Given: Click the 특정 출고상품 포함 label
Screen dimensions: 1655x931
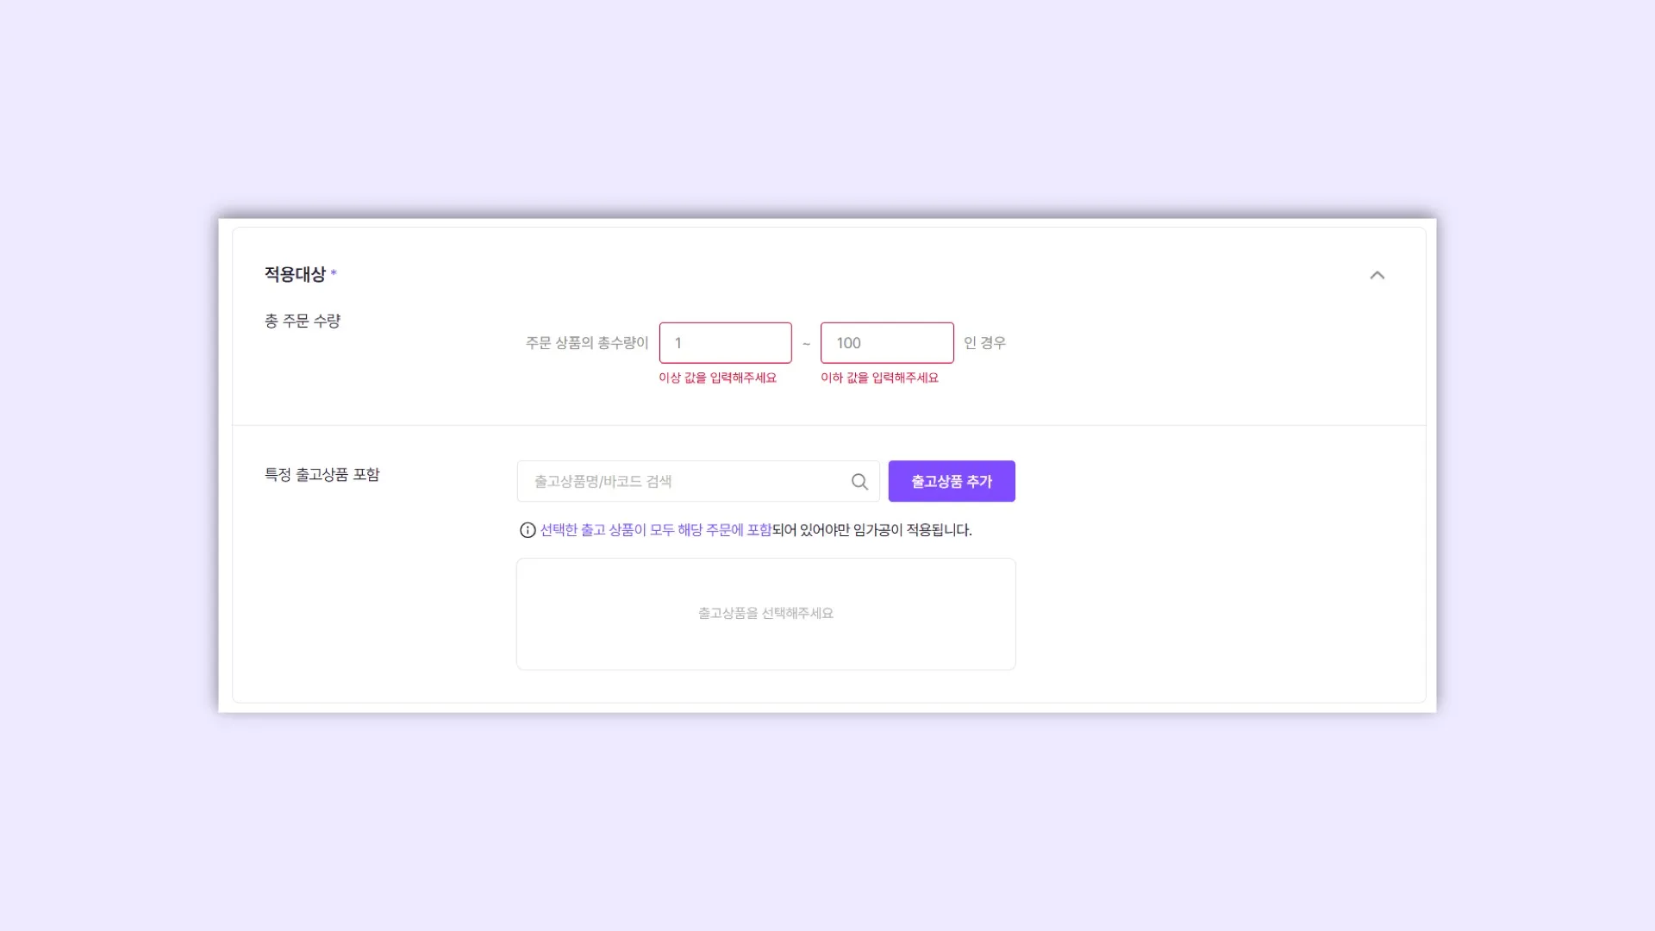Looking at the screenshot, I should pyautogui.click(x=322, y=475).
